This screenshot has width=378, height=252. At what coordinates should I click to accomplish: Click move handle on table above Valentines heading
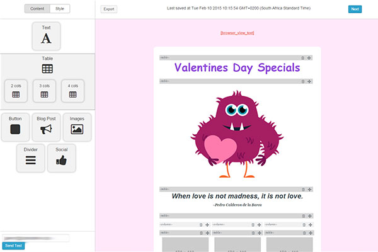(309, 58)
